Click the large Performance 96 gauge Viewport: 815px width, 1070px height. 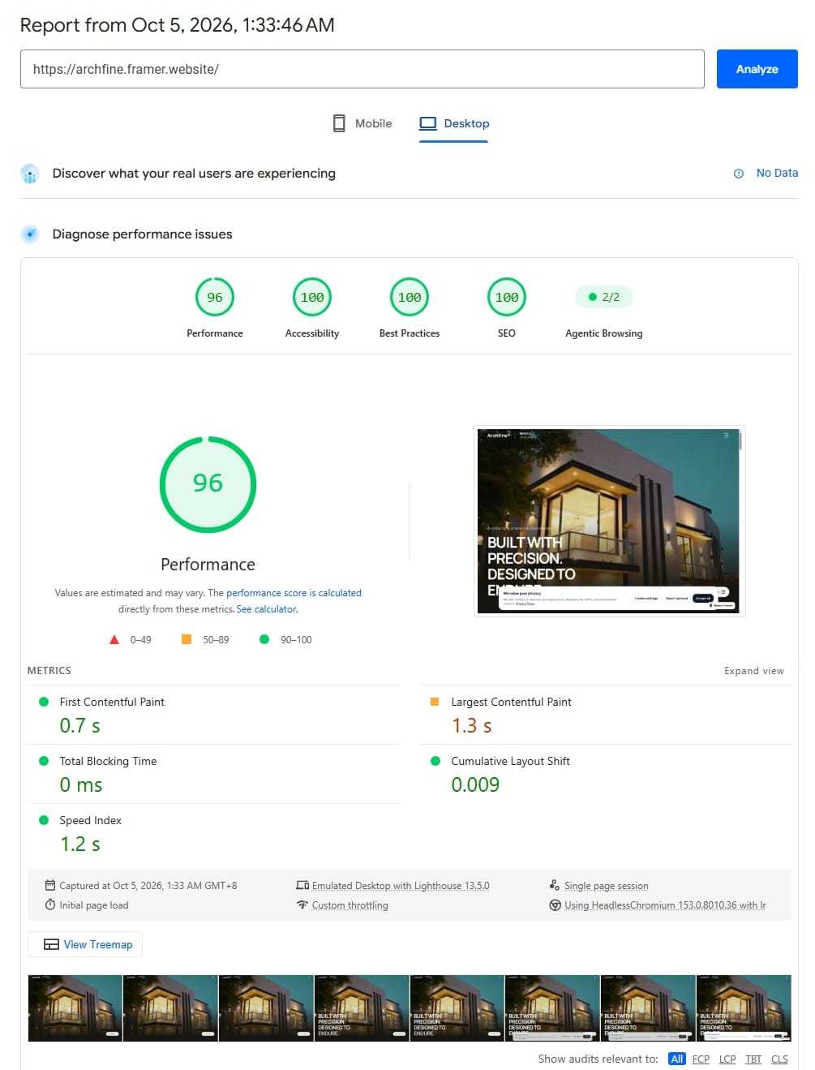tap(208, 485)
